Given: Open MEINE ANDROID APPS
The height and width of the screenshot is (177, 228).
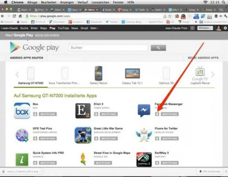Looking at the screenshot, I should (203, 58).
